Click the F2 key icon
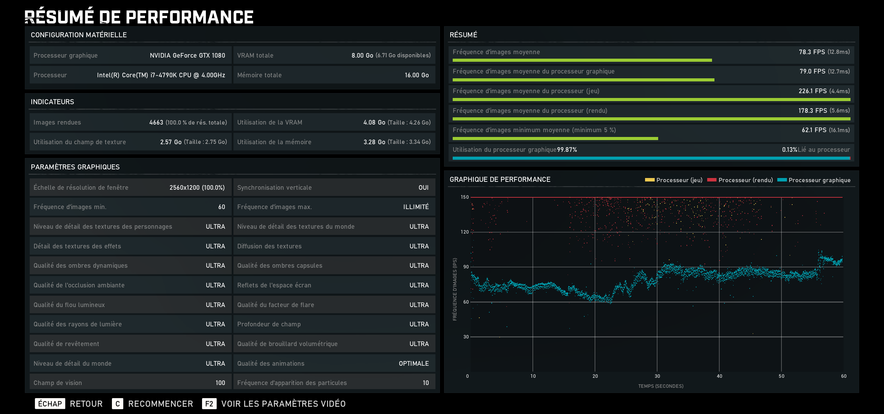 [209, 404]
